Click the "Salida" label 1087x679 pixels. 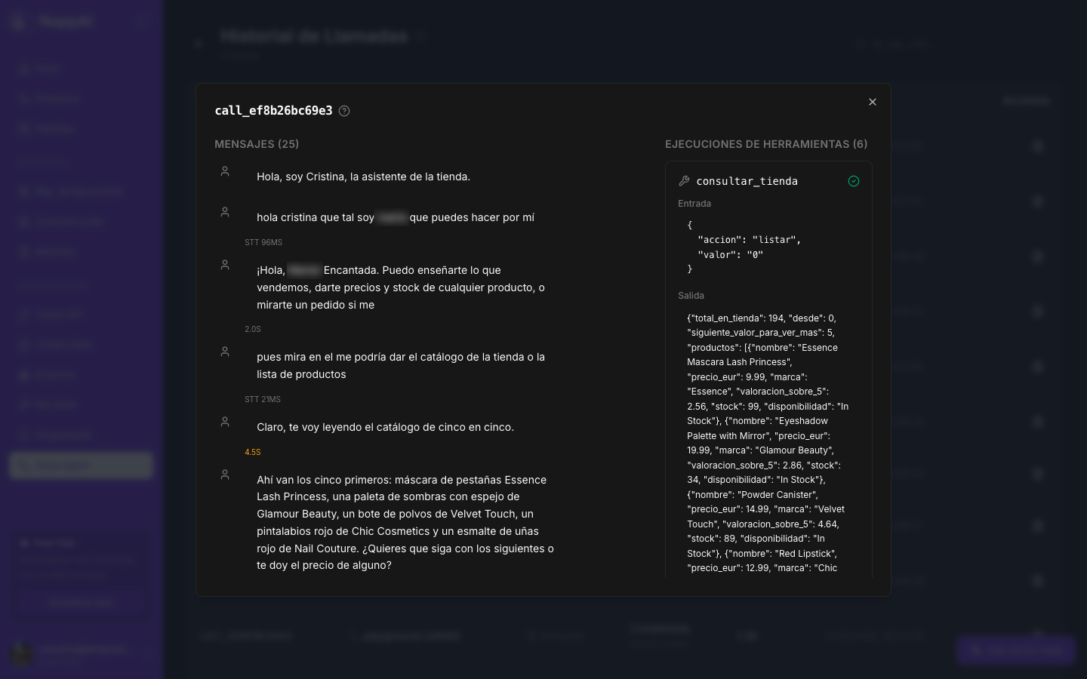point(691,296)
